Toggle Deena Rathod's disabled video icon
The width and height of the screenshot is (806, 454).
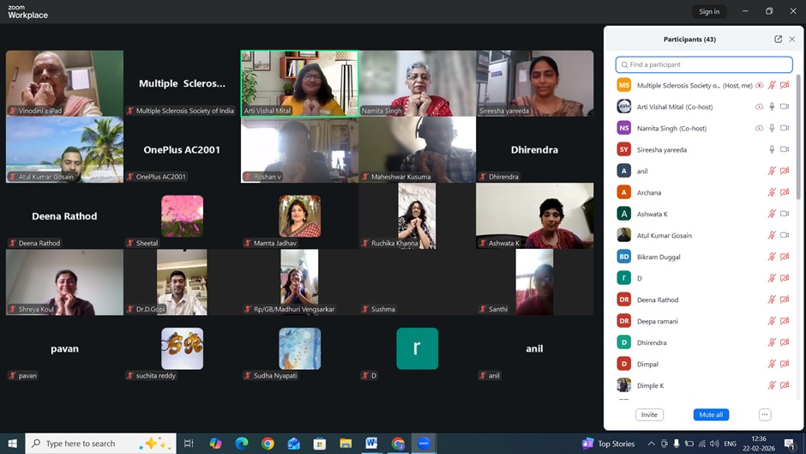coord(785,300)
